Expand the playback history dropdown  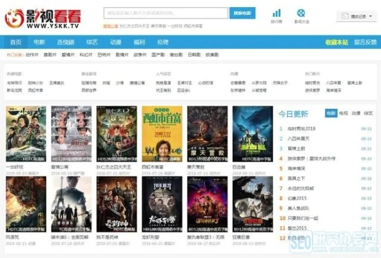coord(356,16)
